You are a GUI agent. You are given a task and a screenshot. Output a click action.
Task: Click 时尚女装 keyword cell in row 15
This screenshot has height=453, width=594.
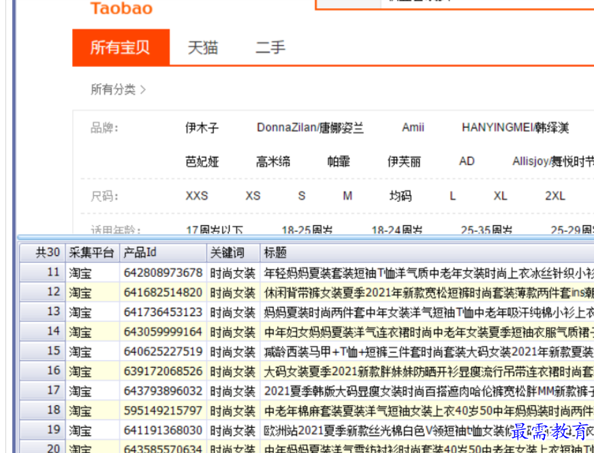[x=233, y=352]
